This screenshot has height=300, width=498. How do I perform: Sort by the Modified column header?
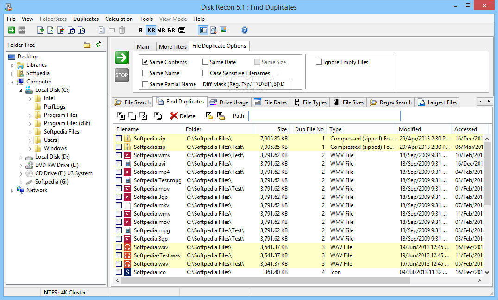(424, 129)
